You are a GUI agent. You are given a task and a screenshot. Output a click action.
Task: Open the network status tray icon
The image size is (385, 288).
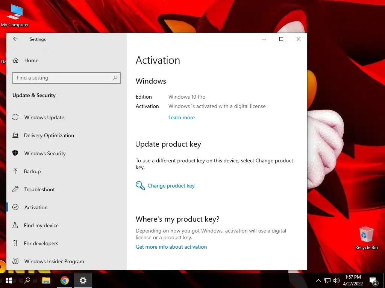[x=327, y=280]
